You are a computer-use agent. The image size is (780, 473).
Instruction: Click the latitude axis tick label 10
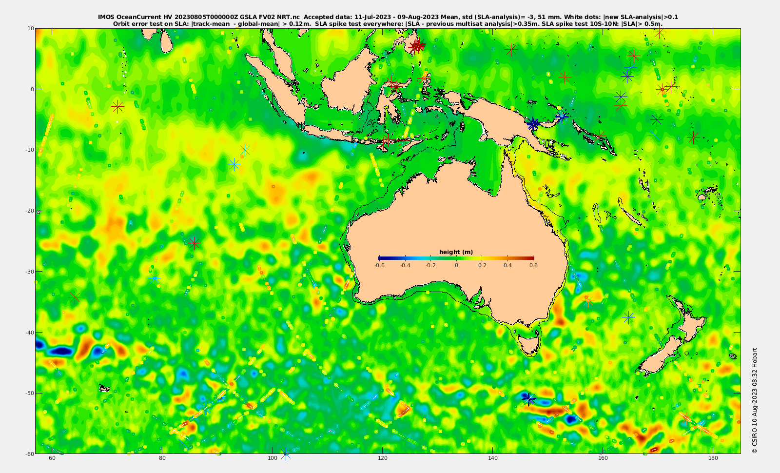click(30, 28)
